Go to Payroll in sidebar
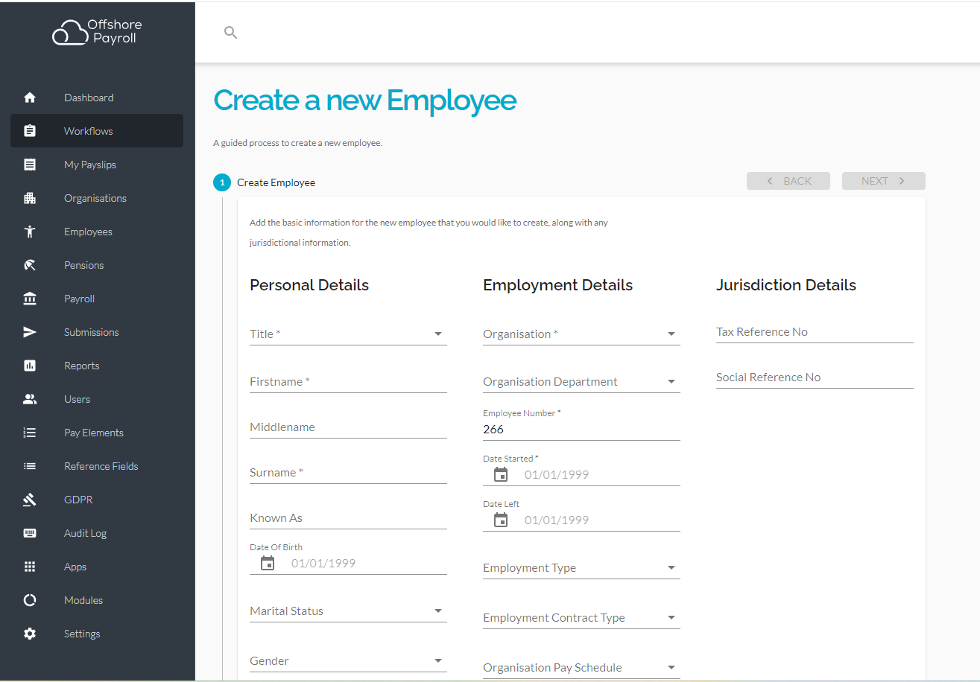The image size is (980, 682). [x=97, y=299]
